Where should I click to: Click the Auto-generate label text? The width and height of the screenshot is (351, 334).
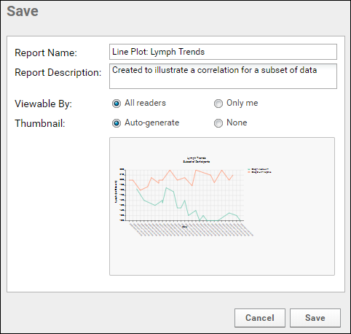(152, 123)
